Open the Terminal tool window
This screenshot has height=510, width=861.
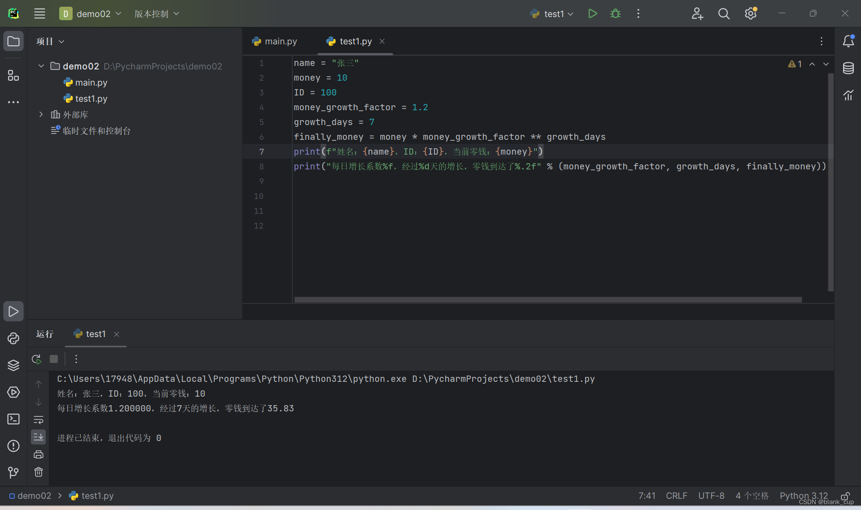point(13,419)
